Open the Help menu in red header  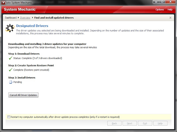coord(170,10)
